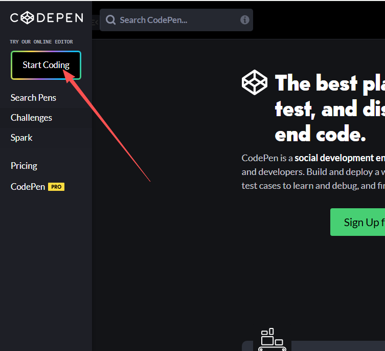The image size is (385, 351).
Task: Click the 'TRY OUR ONLINE EDITOR' text
Action: point(41,42)
